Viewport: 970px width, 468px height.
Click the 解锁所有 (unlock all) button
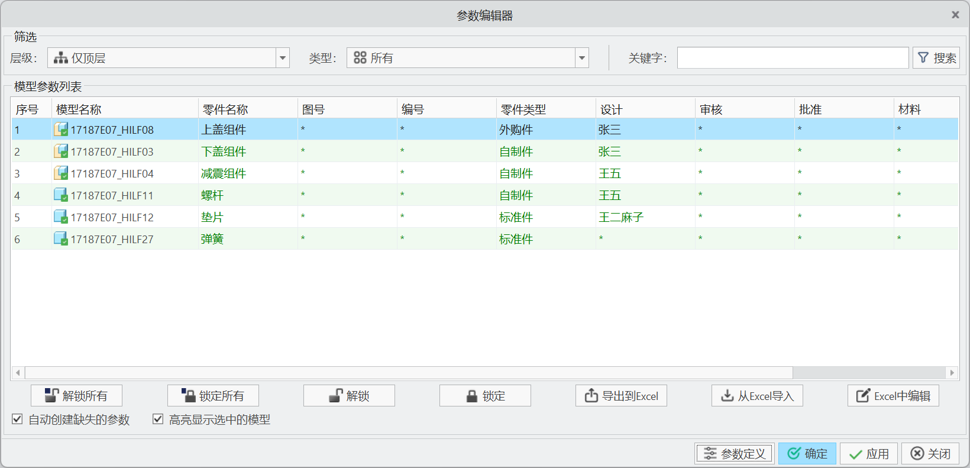pyautogui.click(x=76, y=396)
